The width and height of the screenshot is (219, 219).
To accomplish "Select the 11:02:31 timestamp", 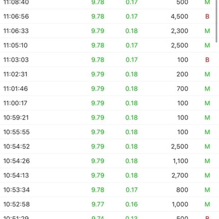I will tap(15, 74).
